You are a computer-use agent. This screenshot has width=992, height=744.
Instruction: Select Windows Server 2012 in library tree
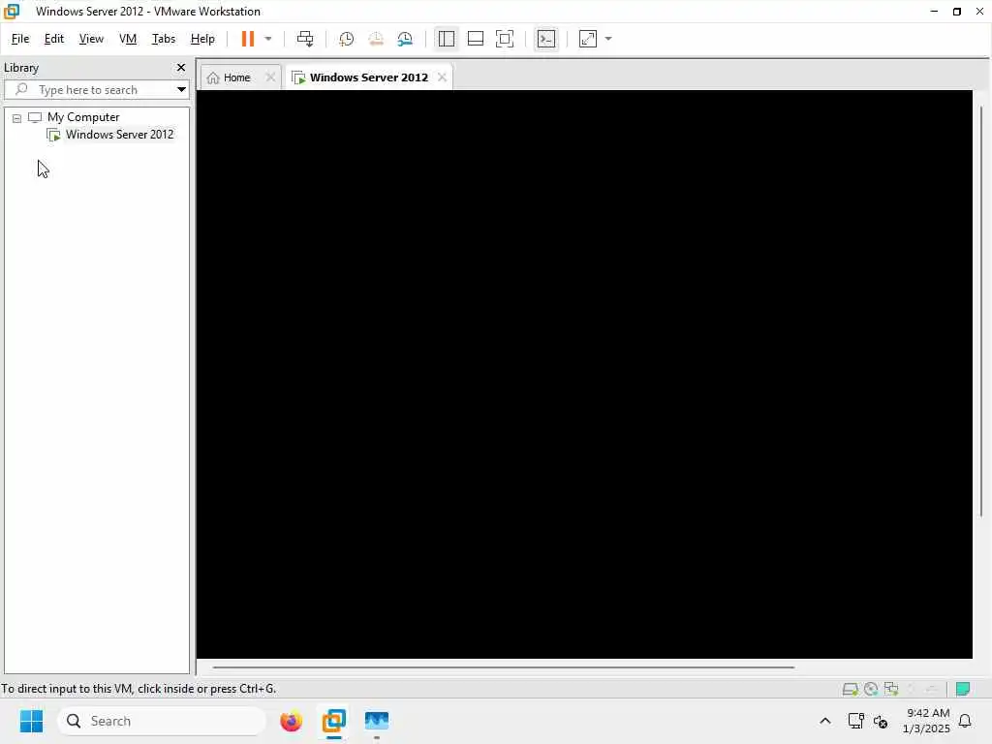click(x=119, y=135)
